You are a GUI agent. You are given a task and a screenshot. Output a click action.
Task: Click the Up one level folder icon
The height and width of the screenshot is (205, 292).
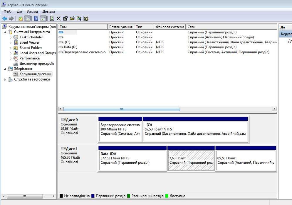click(x=21, y=18)
